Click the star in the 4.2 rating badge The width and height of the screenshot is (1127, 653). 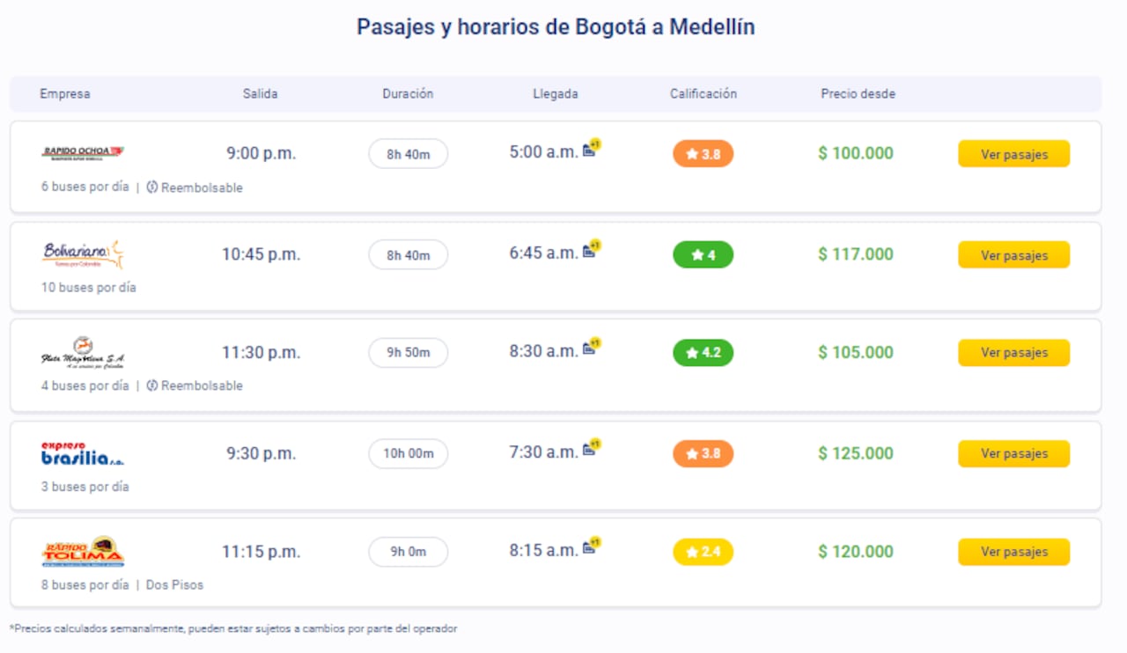click(692, 352)
